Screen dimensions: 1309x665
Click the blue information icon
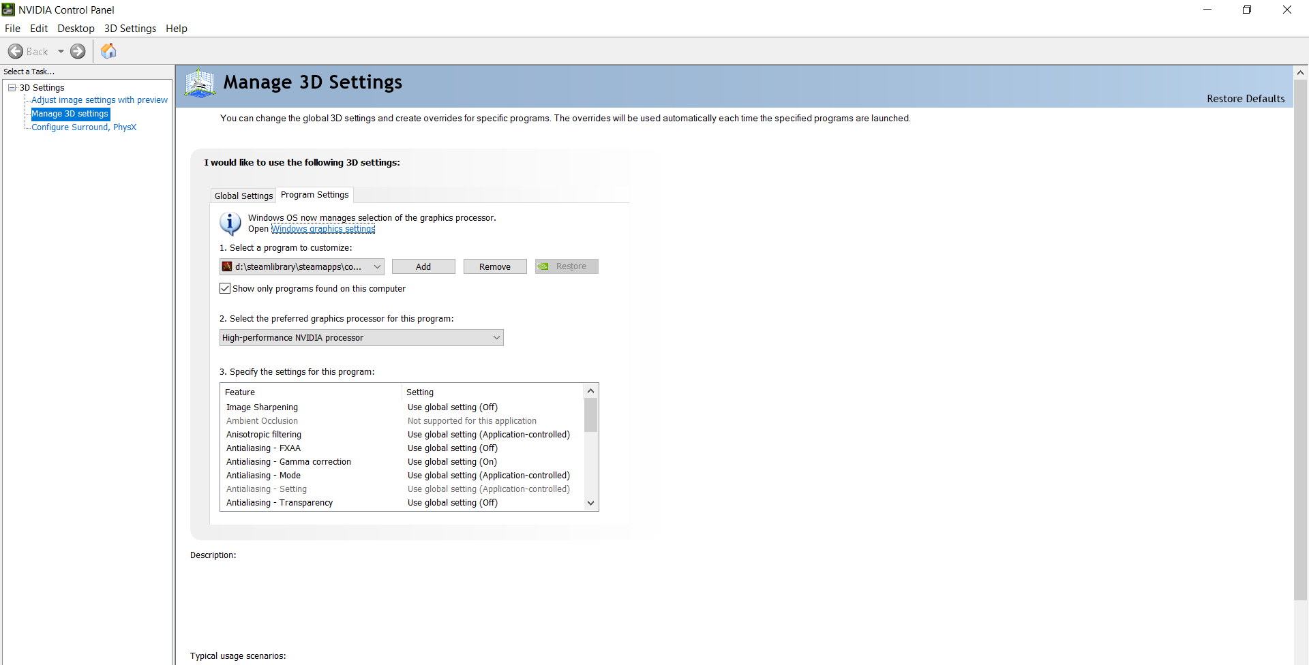click(230, 223)
